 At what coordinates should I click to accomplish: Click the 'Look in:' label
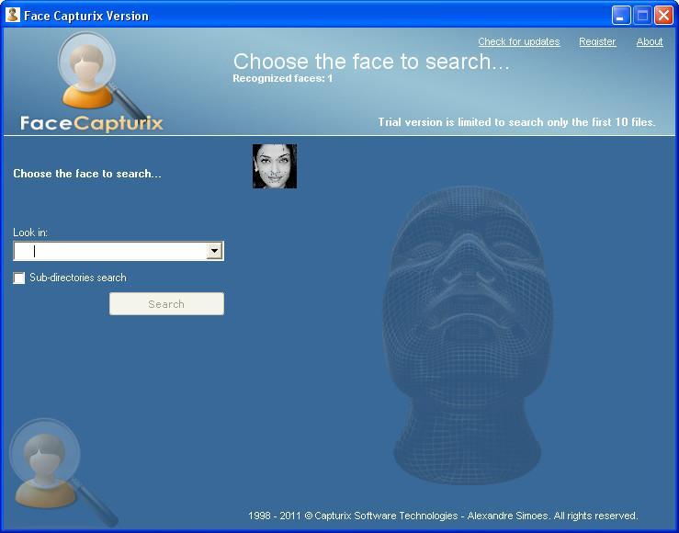pos(30,232)
